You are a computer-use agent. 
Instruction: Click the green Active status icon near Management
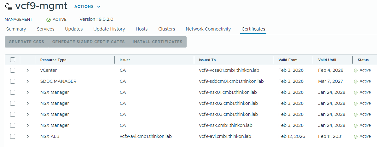coord(49,20)
